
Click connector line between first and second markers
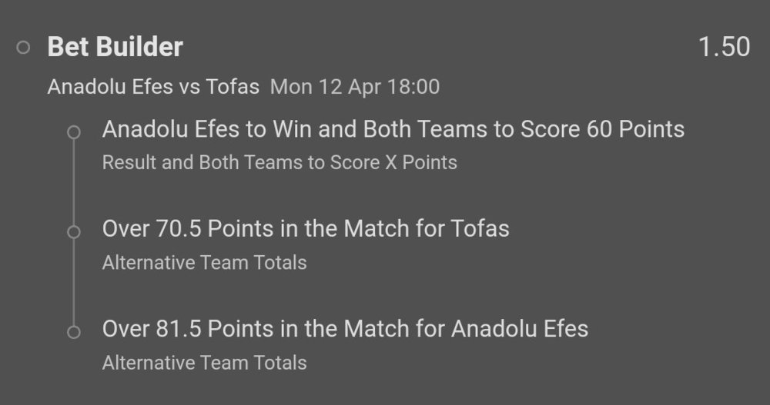point(74,182)
